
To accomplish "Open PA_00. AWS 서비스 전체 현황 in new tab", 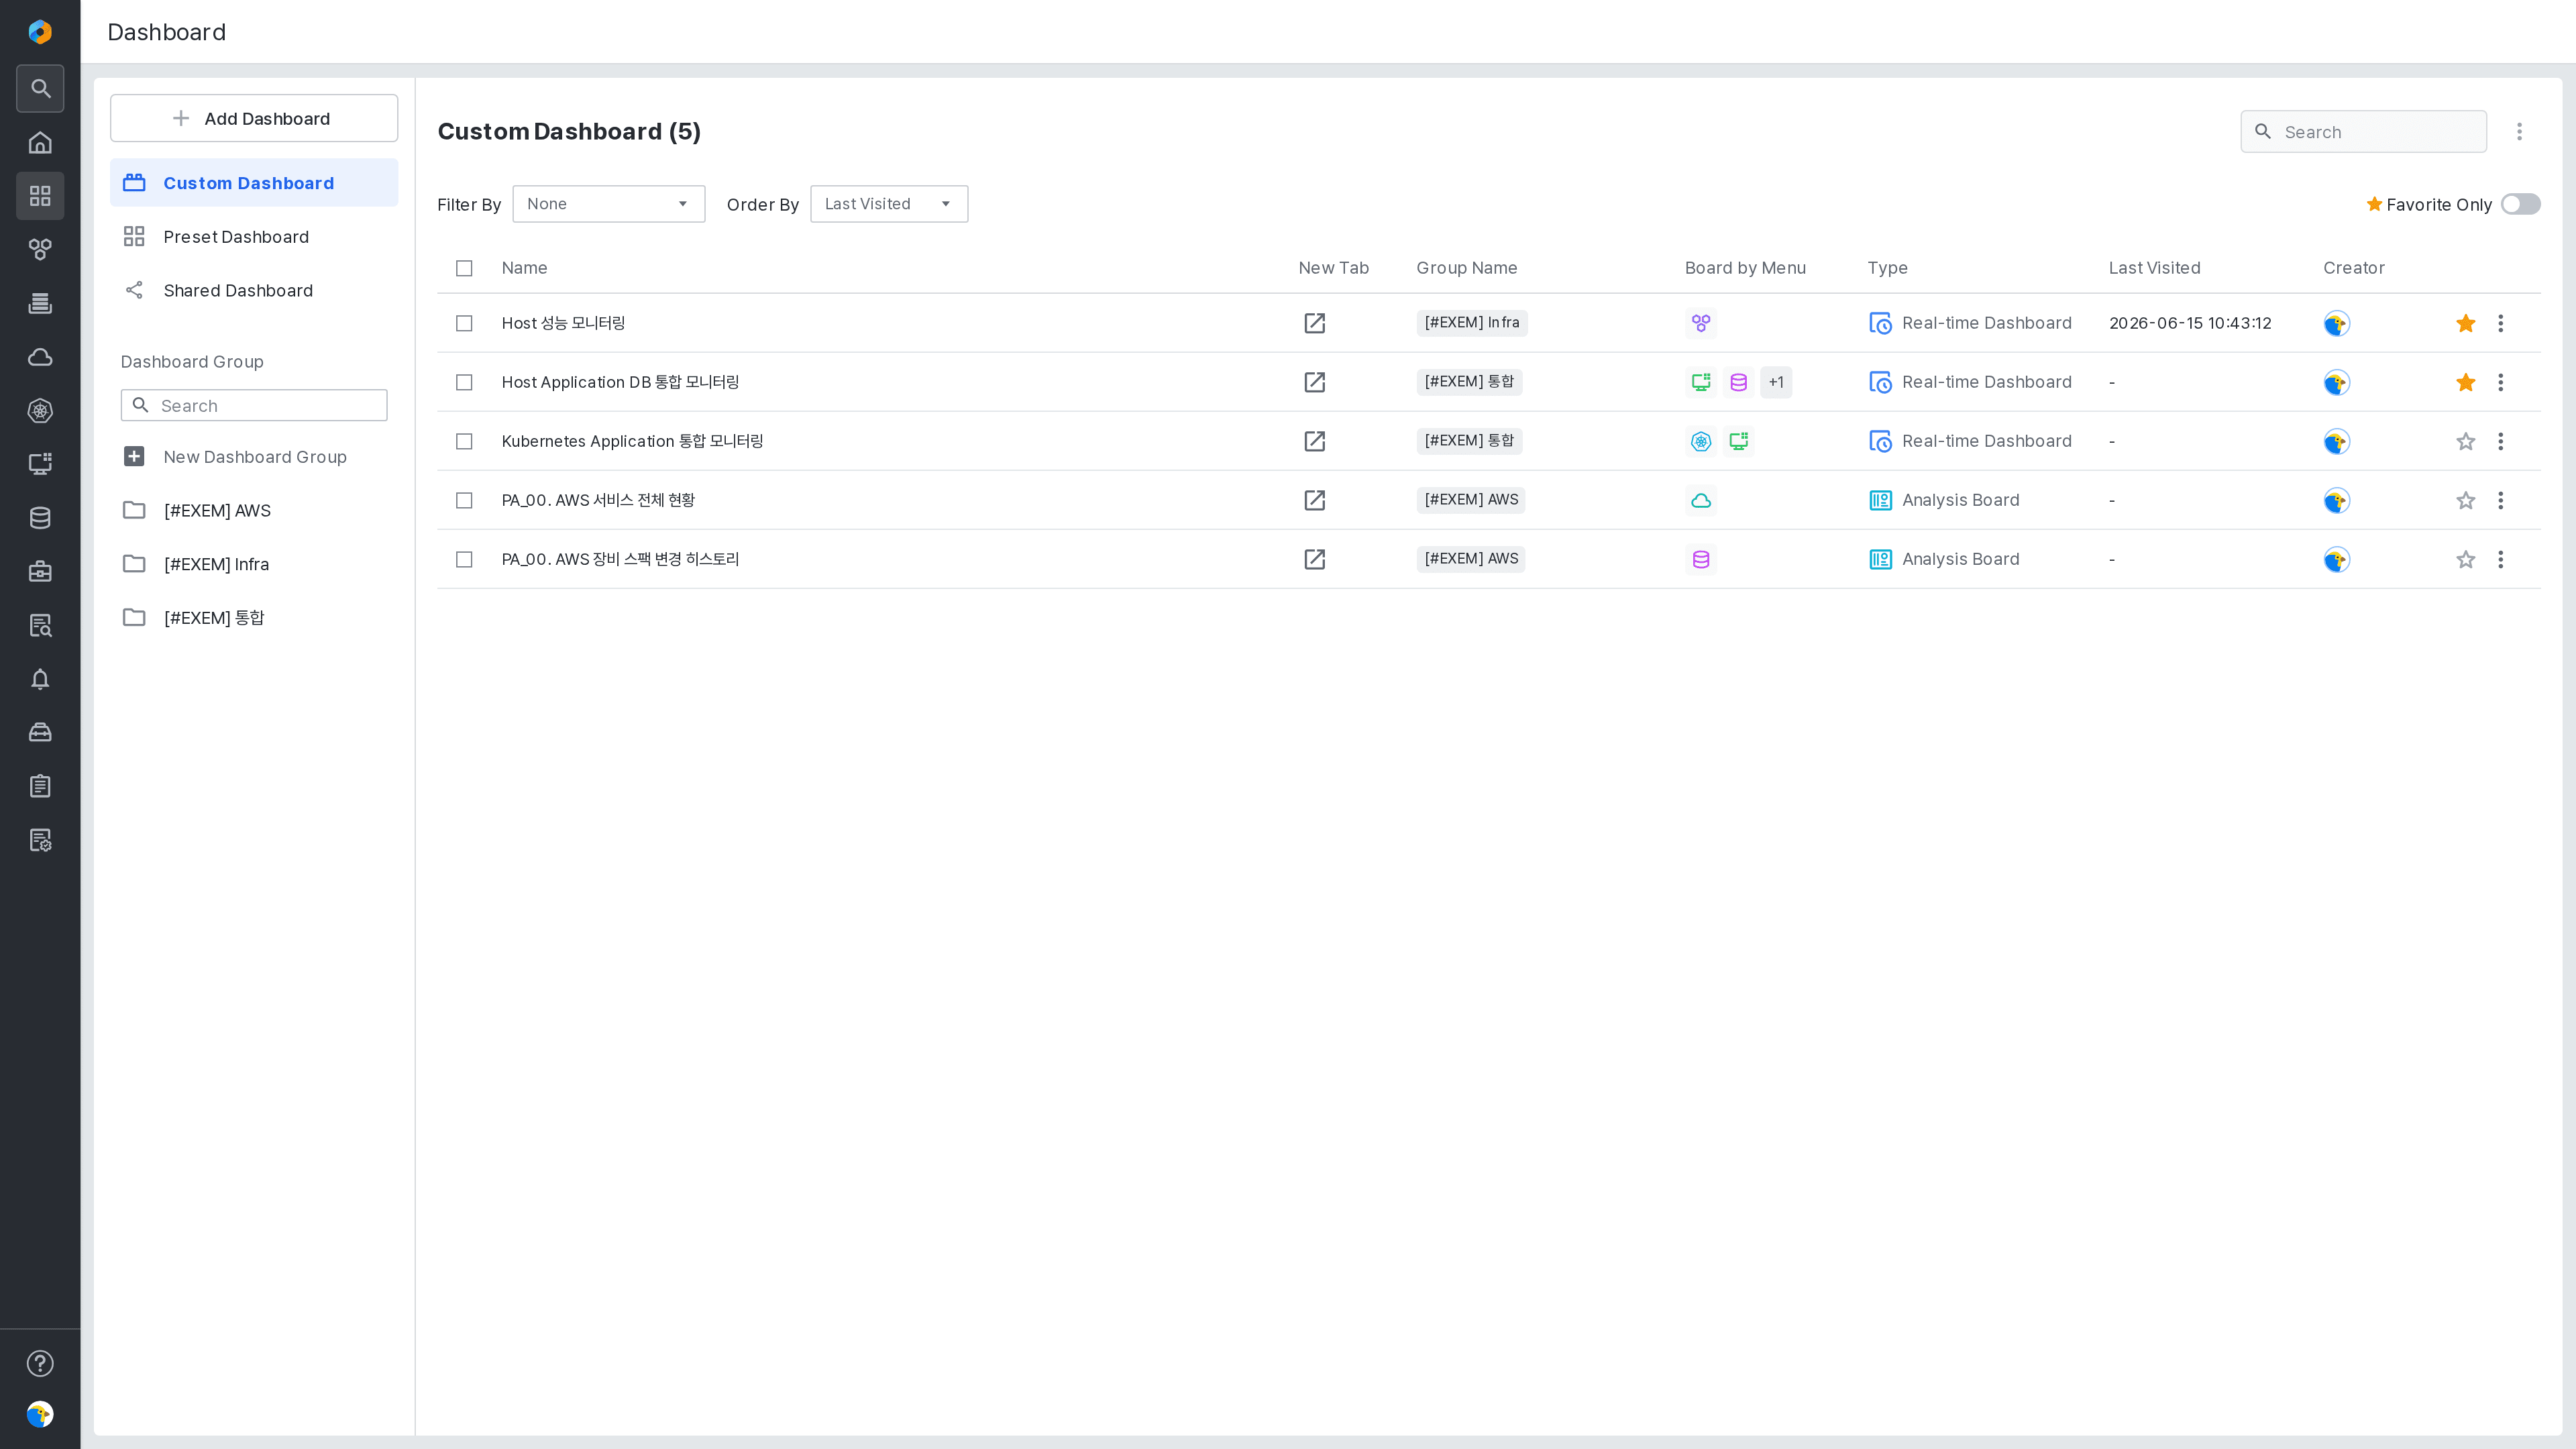I will click(1314, 500).
